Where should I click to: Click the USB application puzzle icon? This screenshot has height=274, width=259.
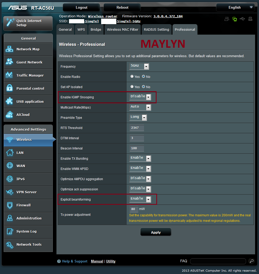coord(10,101)
